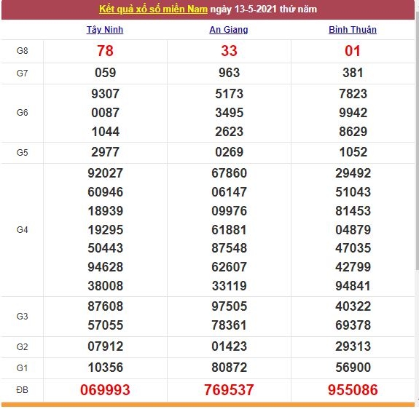
Task: Select the G6 row label
Action: 22,113
